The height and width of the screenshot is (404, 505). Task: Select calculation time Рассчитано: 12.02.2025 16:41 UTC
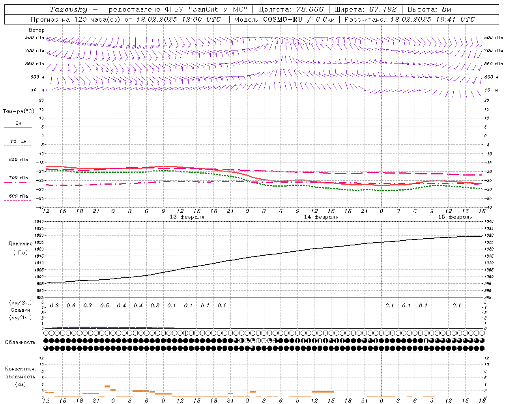pyautogui.click(x=410, y=19)
